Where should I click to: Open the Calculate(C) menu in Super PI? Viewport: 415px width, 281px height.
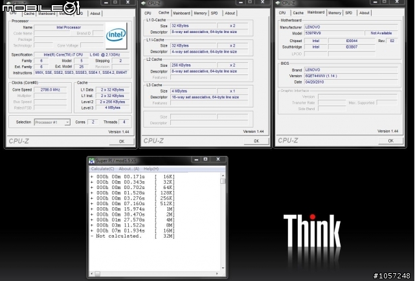point(102,169)
